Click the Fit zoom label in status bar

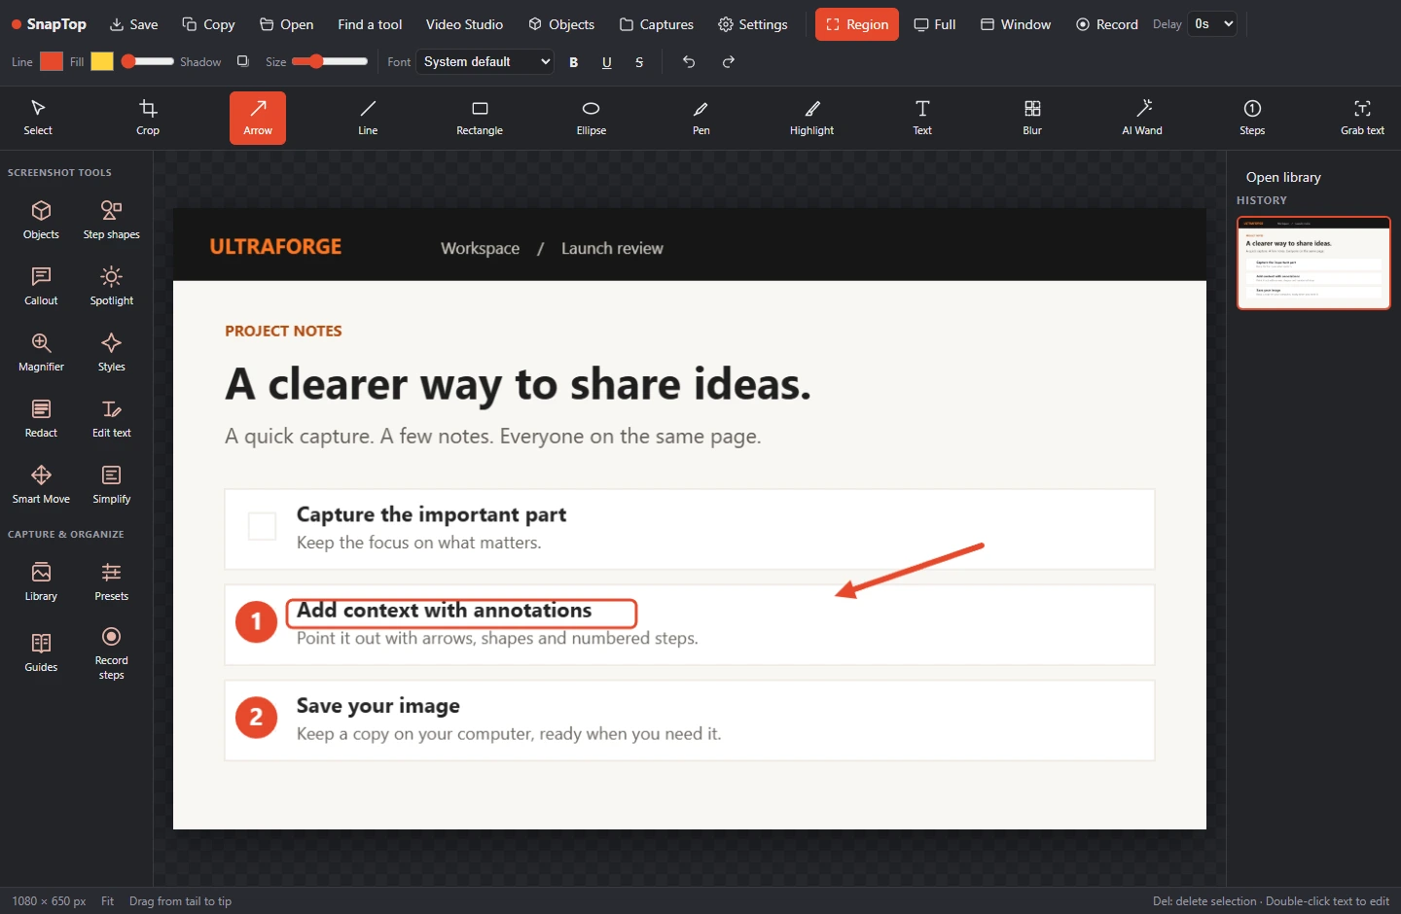[x=107, y=901]
